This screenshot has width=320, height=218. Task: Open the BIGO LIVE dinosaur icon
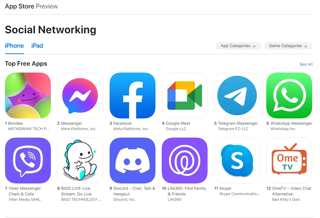tap(80, 161)
